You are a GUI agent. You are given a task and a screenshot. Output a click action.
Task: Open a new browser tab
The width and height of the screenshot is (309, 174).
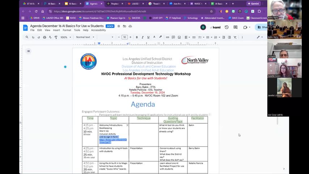[x=233, y=4]
